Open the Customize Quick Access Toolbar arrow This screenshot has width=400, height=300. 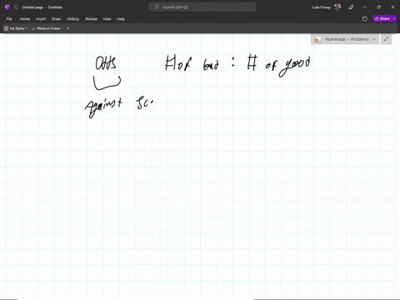(x=67, y=28)
